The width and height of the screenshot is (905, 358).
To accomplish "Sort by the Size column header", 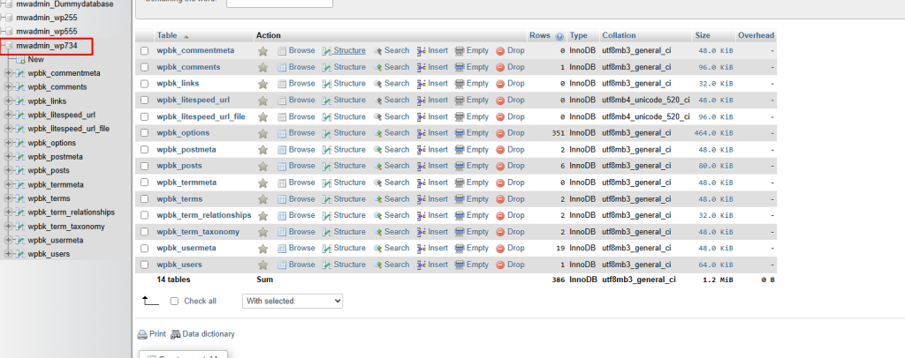I will [x=703, y=35].
